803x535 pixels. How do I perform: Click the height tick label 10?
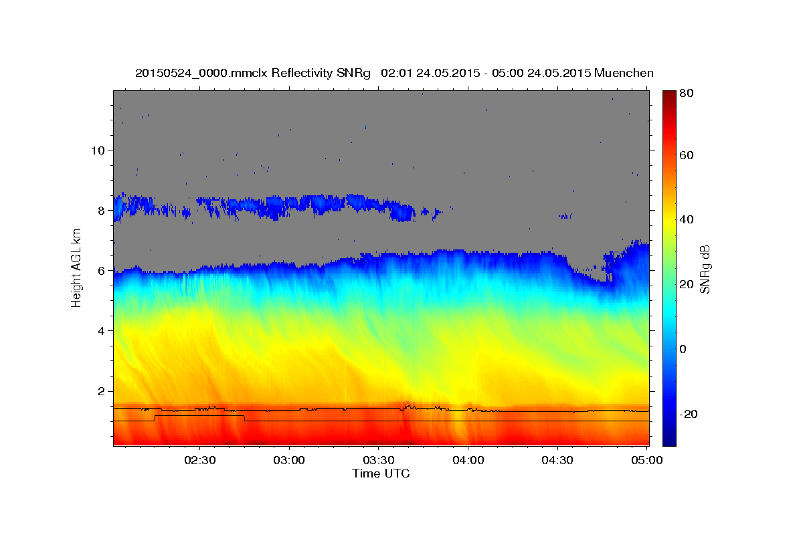coord(98,150)
